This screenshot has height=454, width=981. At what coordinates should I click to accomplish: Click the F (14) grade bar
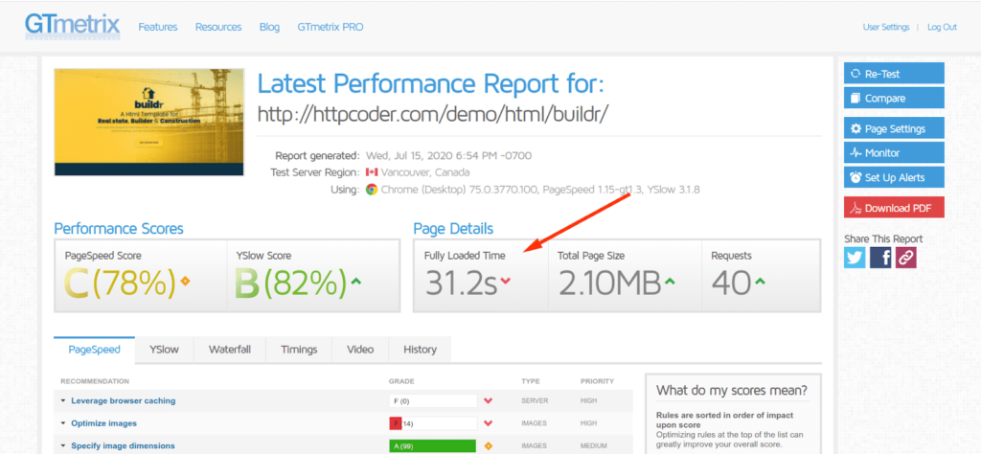[x=433, y=423]
